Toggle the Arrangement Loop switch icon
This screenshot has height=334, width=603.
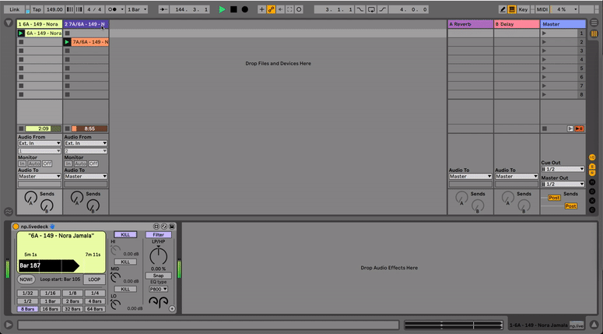point(371,9)
